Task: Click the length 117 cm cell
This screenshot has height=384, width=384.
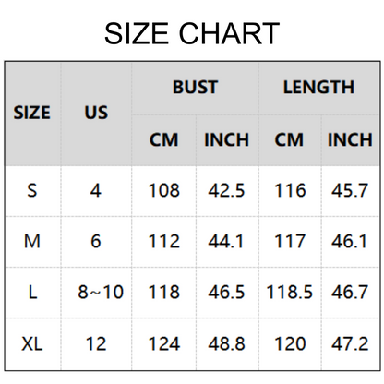Action: tap(290, 241)
